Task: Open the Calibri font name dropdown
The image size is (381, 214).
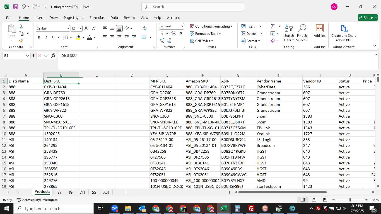Action: (68, 28)
